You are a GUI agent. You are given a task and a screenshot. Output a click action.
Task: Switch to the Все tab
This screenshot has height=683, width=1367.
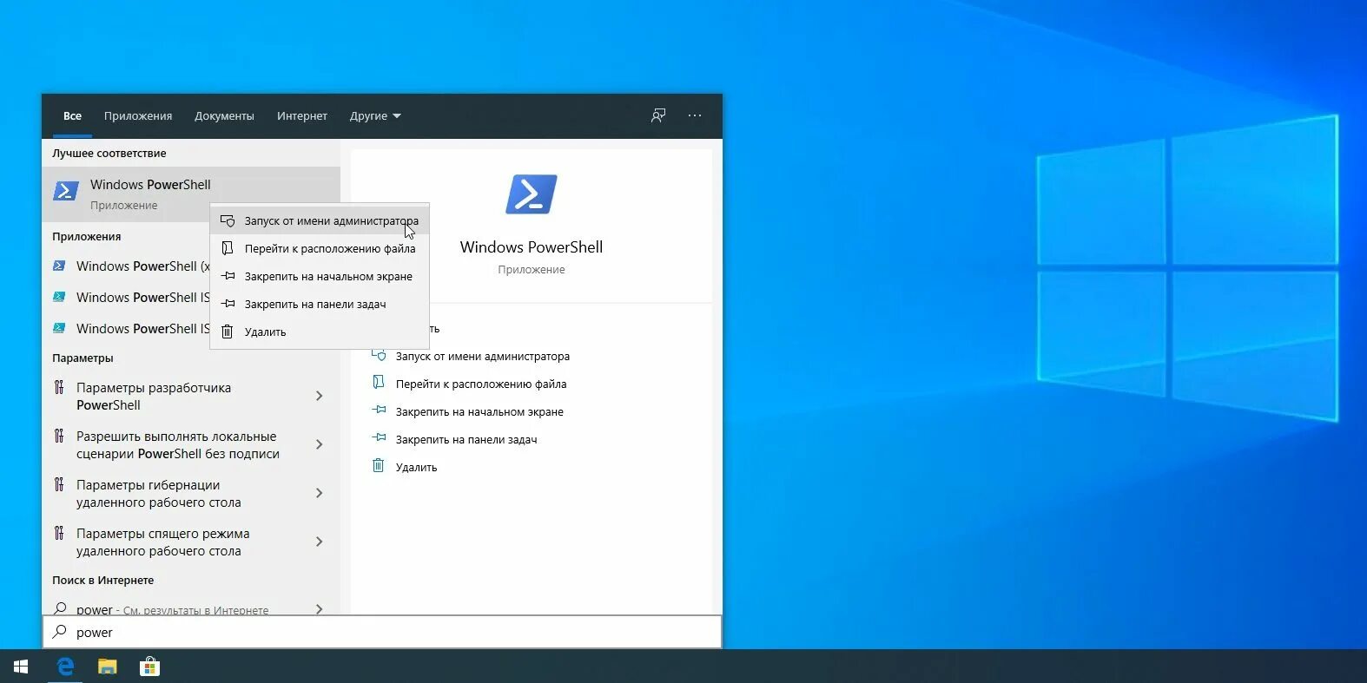point(72,115)
